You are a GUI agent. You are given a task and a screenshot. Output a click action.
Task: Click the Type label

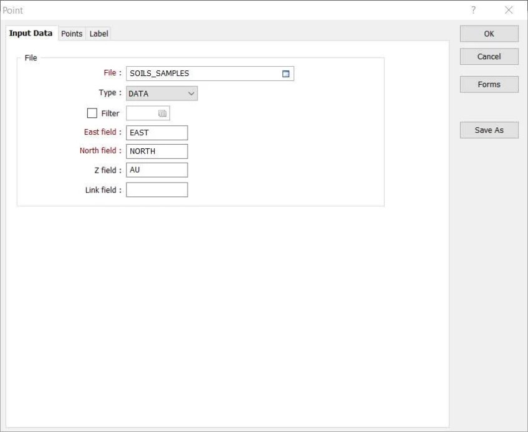(110, 93)
